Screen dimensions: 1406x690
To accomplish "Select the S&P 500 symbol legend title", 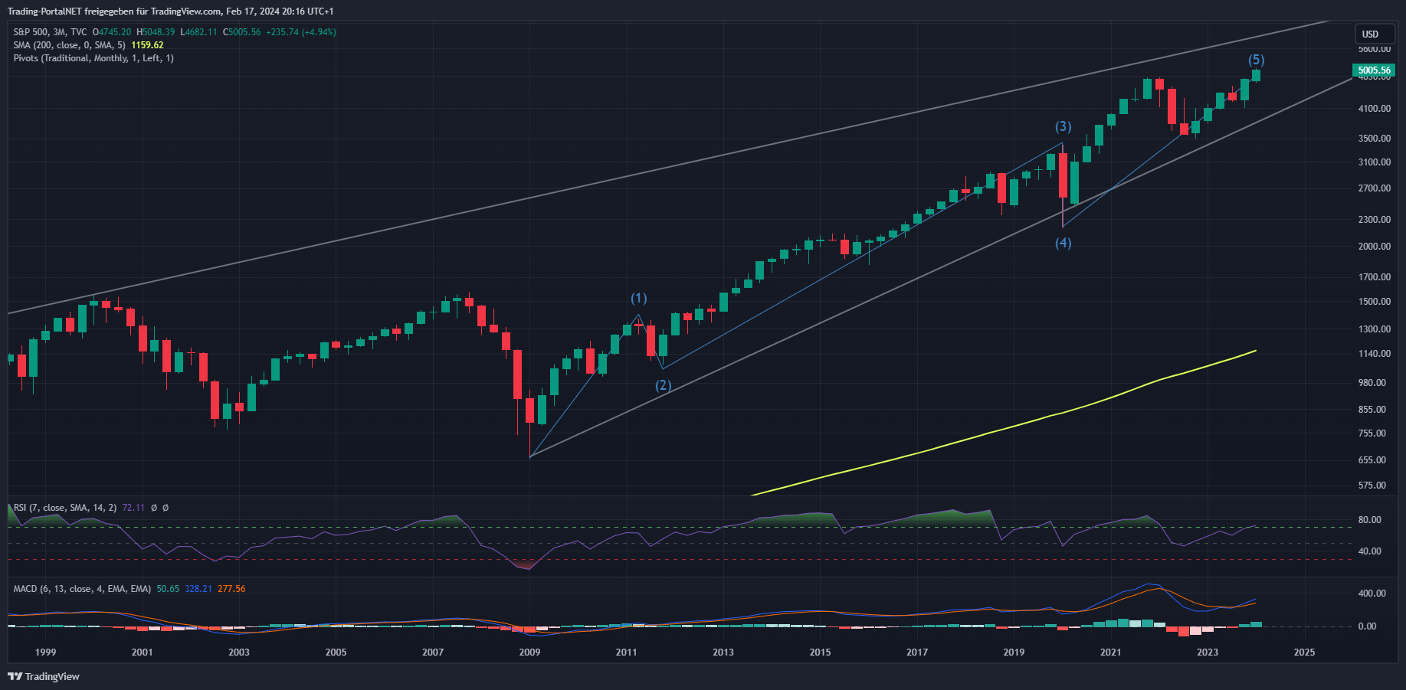I will point(50,32).
